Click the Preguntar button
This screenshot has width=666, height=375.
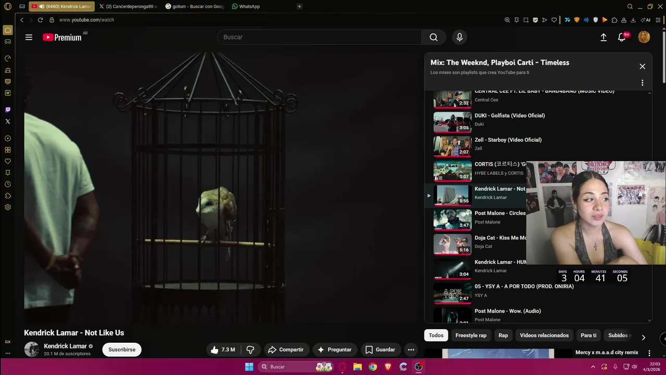pyautogui.click(x=335, y=349)
